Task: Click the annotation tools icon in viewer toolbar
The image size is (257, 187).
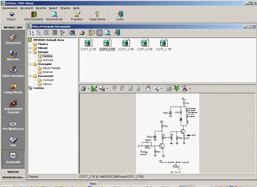Action: pyautogui.click(x=185, y=88)
